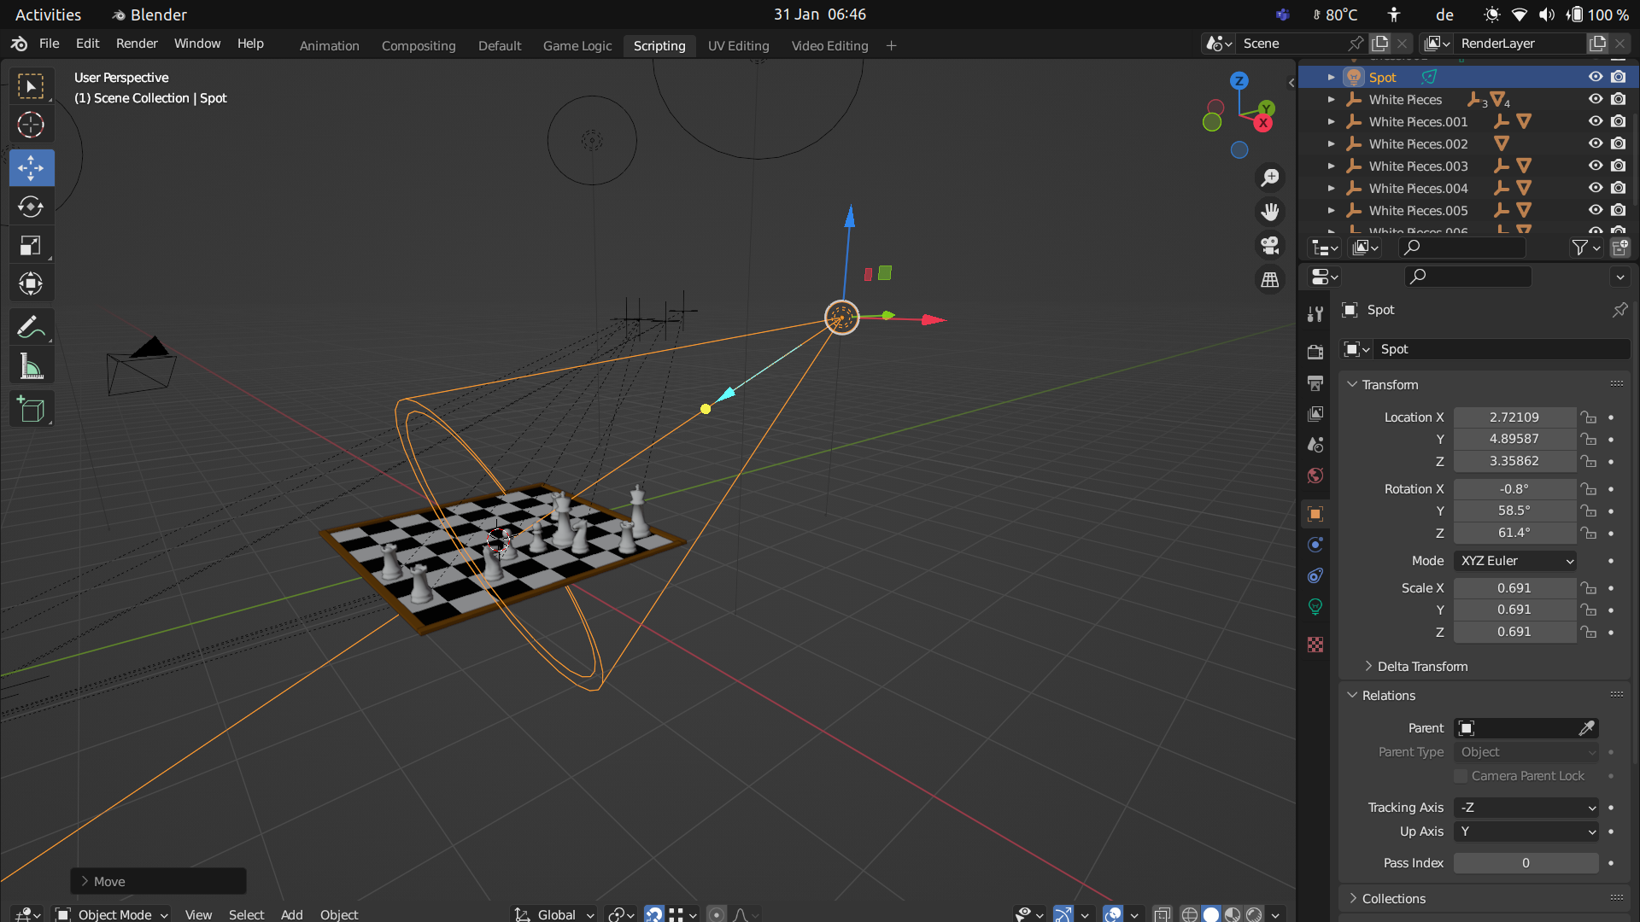
Task: Switch to orthographic grid view icon
Action: click(1270, 280)
